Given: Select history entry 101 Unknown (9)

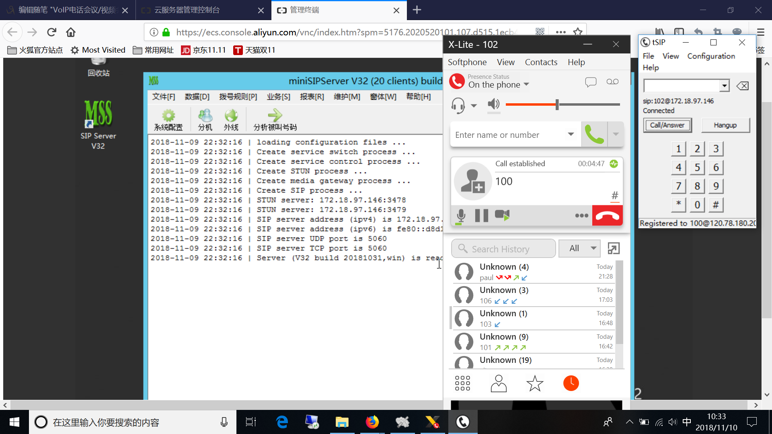Looking at the screenshot, I should pos(534,342).
